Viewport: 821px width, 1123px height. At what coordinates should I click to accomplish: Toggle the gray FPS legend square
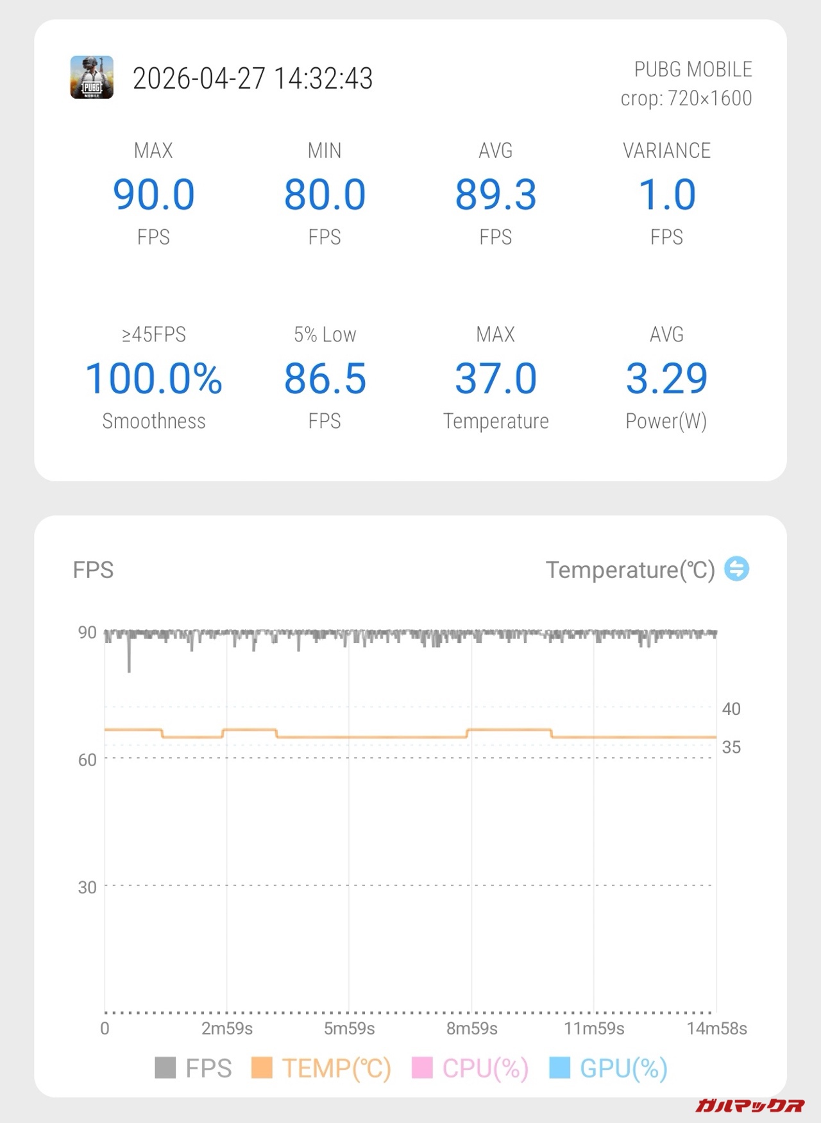tap(165, 1068)
